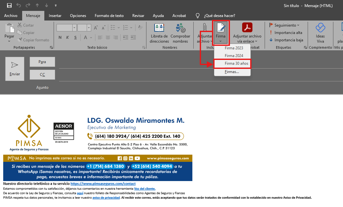Viewport: 343px width, 207px height.
Task: Open pimsaseguros.com/contact link
Action: point(103,184)
